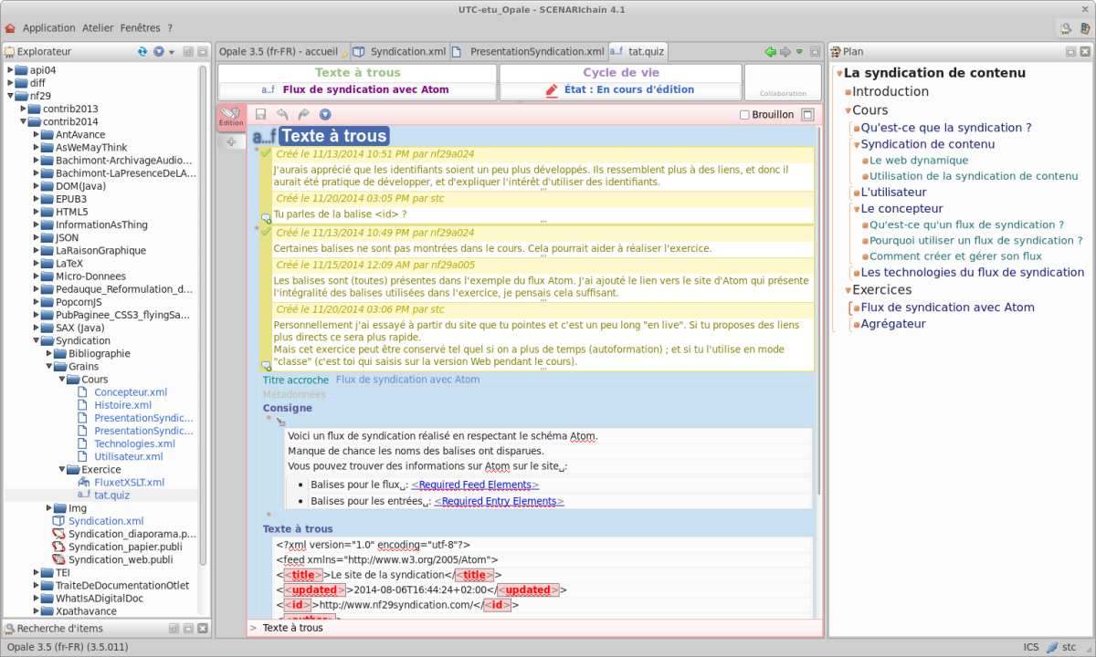
Task: Follow the Required Entry Elements link
Action: tap(499, 501)
